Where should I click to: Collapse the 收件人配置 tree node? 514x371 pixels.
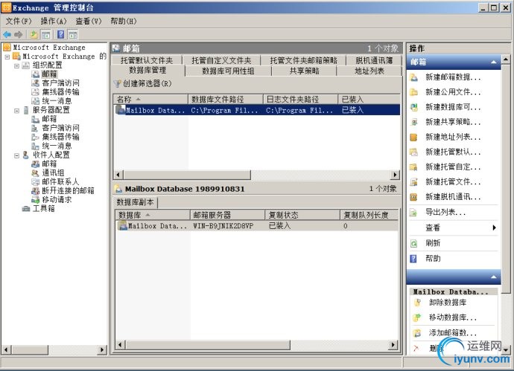pyautogui.click(x=16, y=155)
